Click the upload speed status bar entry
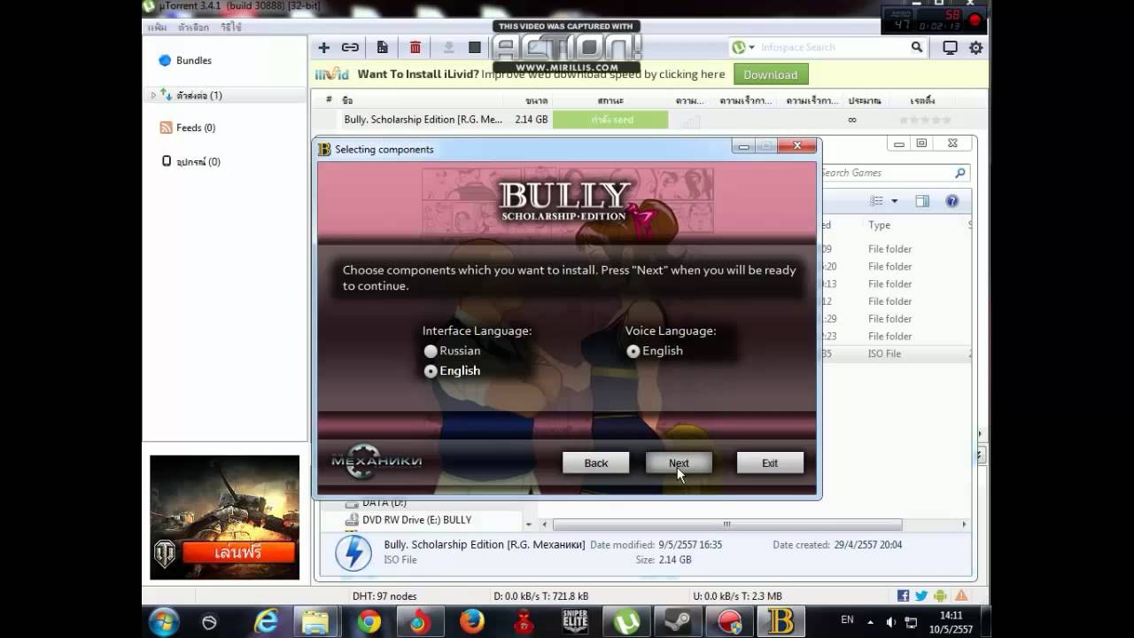This screenshot has height=638, width=1134. [x=737, y=596]
